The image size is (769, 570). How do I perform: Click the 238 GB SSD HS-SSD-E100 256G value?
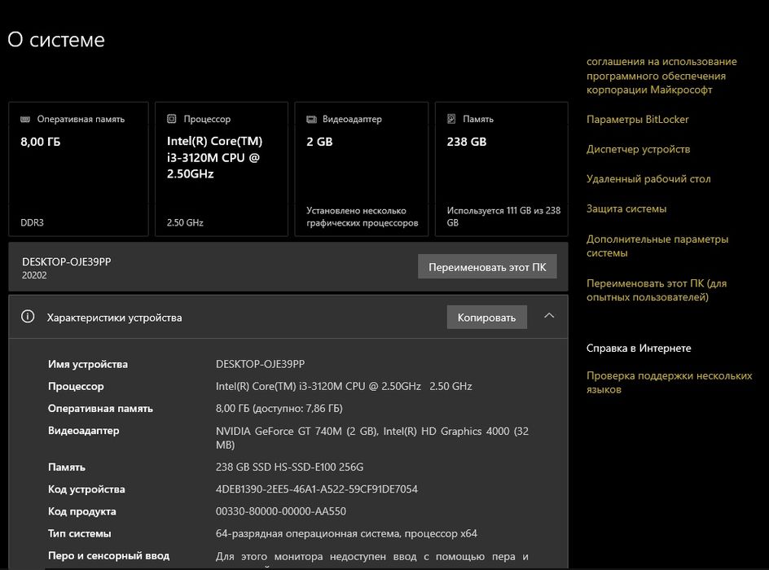[x=289, y=467]
